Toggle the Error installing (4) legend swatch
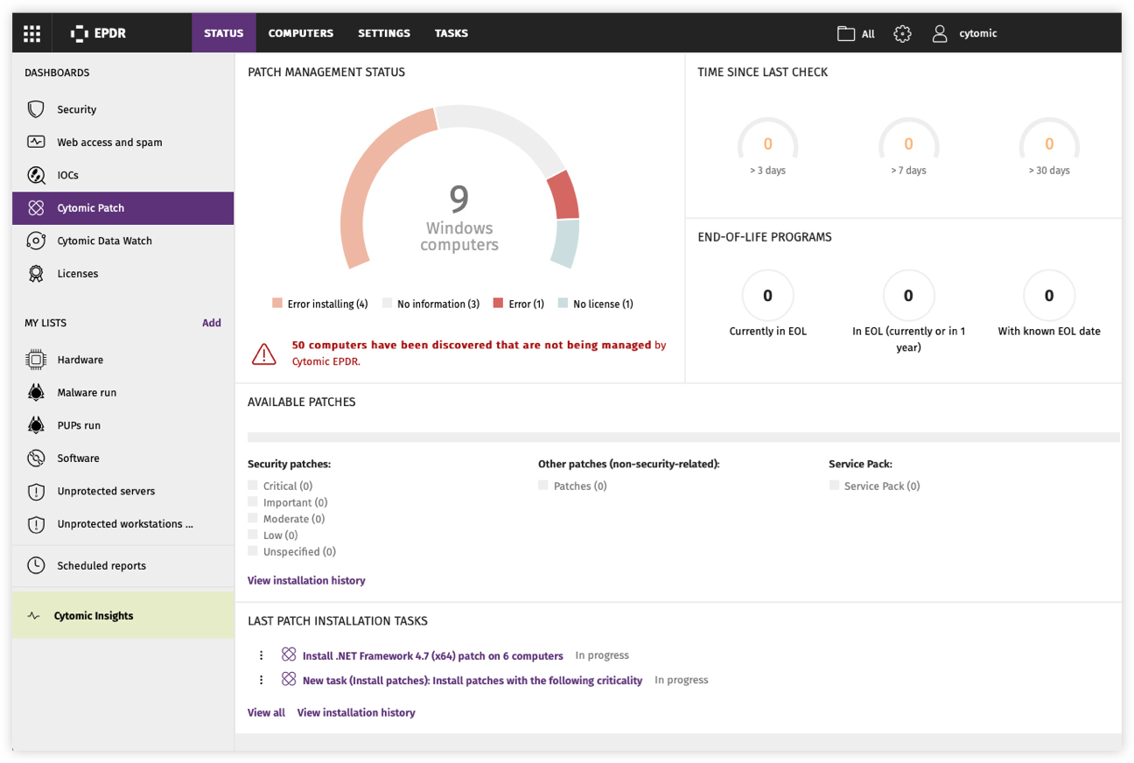Screen dimensions: 1134x763 tap(277, 304)
